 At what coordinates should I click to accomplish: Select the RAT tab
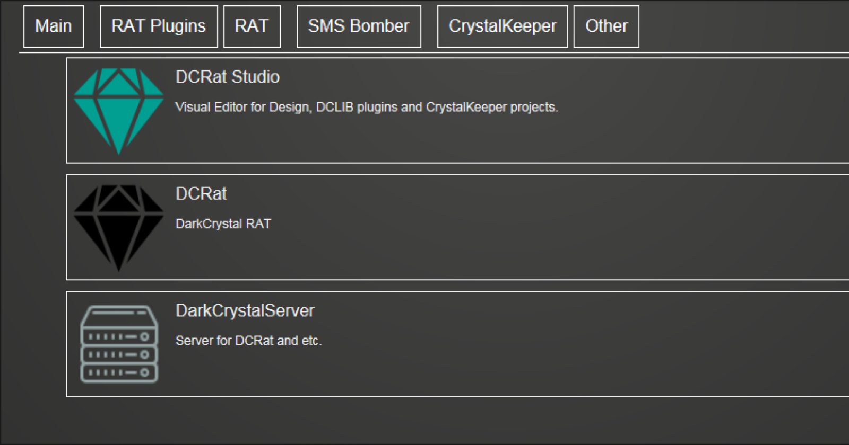[x=252, y=26]
